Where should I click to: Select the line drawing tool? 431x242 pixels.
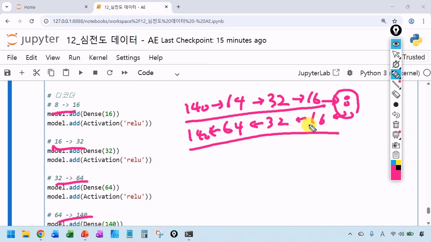(x=396, y=84)
